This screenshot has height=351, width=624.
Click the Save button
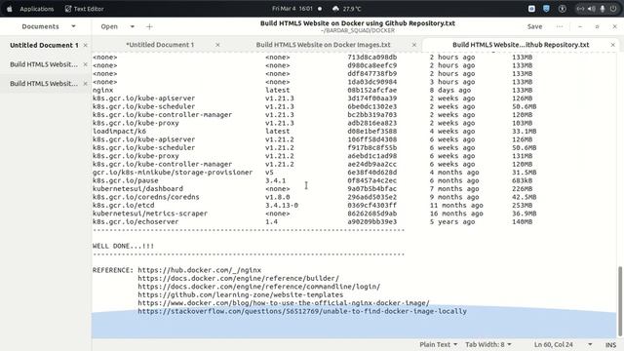click(534, 26)
